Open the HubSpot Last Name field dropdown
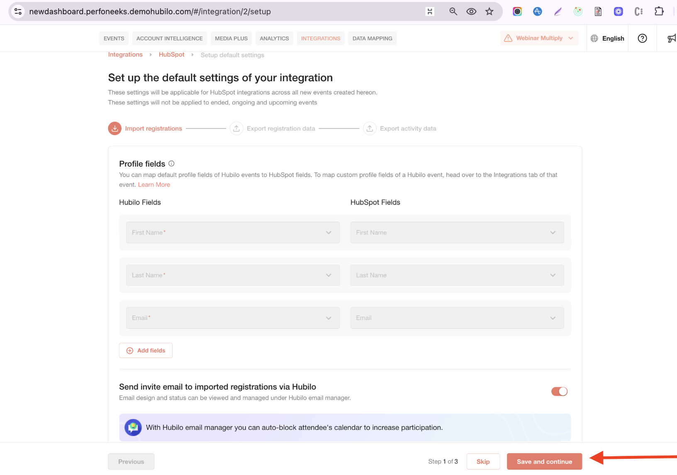 click(457, 275)
